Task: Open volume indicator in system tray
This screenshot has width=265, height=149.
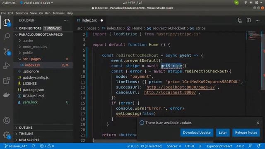Action: [251, 2]
